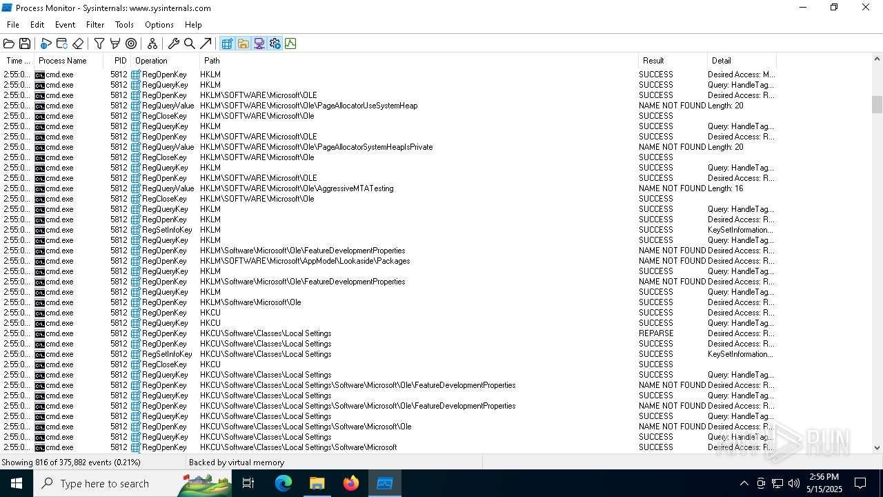Viewport: 883px width, 497px height.
Task: Select the Include Process From Window target icon
Action: 131,43
